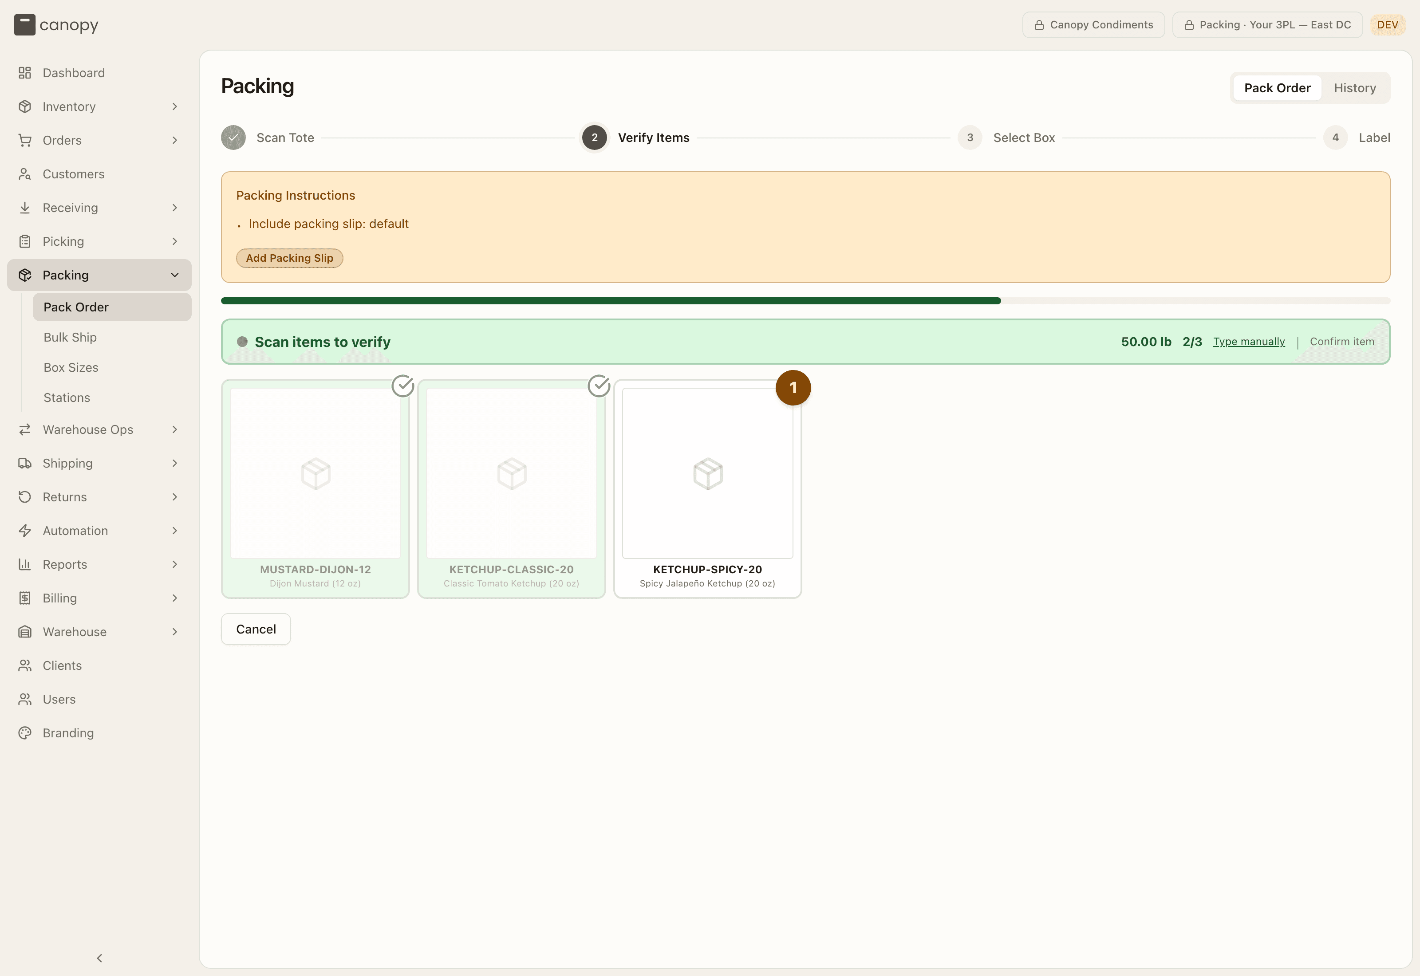Click the Receiving download-arrow icon
The width and height of the screenshot is (1420, 976).
point(24,207)
